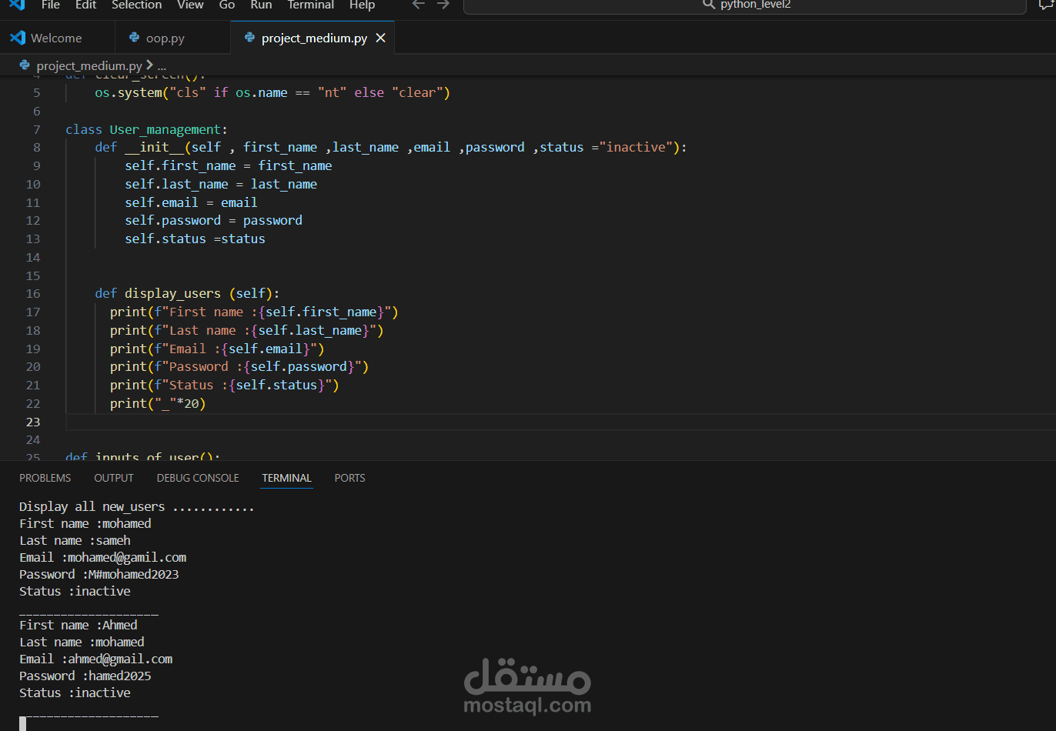This screenshot has height=731, width=1056.
Task: Open the View menu
Action: pos(190,5)
